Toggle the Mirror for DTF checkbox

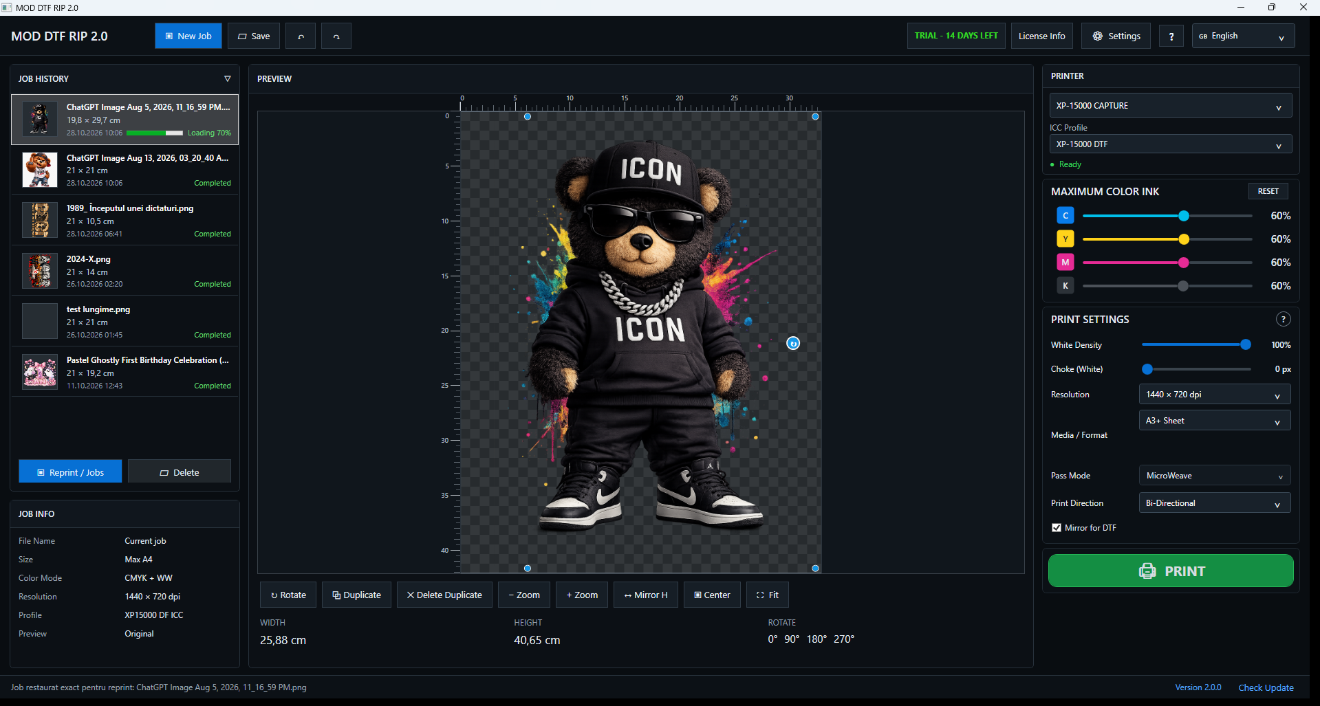pos(1057,528)
